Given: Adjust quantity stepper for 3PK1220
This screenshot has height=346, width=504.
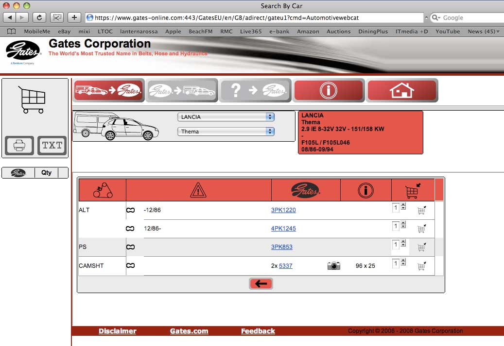Looking at the screenshot, I should point(403,206).
